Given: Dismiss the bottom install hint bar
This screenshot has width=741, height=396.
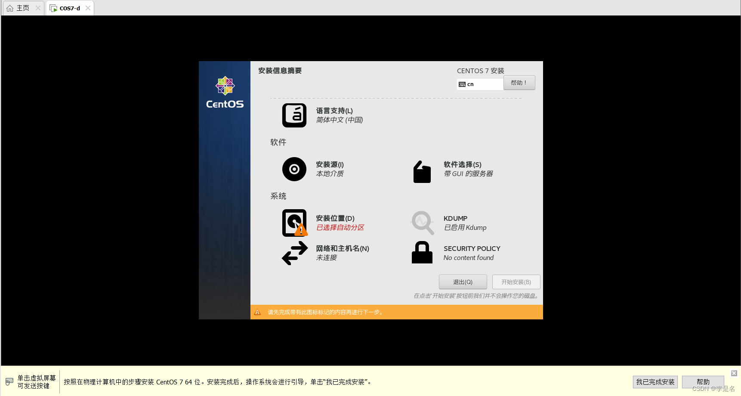Looking at the screenshot, I should [x=734, y=373].
